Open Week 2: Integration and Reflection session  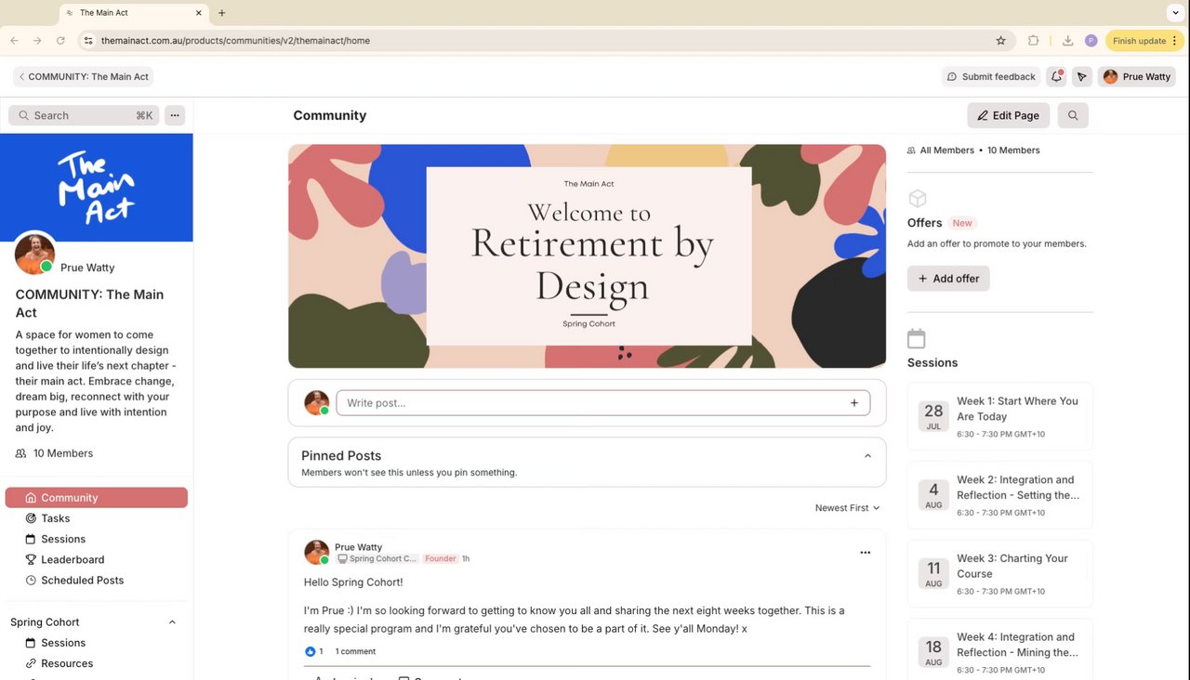pyautogui.click(x=1000, y=495)
